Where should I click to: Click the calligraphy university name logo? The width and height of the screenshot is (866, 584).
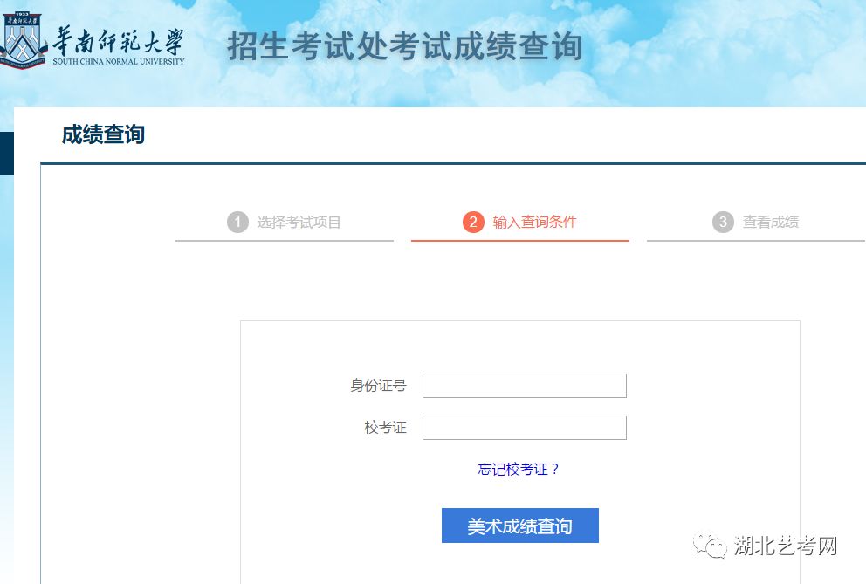(x=118, y=41)
